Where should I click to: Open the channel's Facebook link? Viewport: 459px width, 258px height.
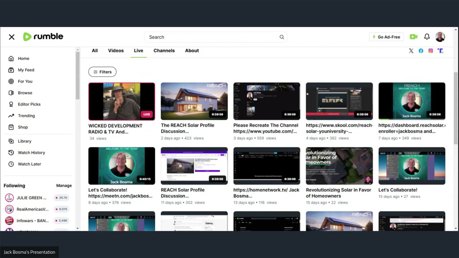(421, 51)
